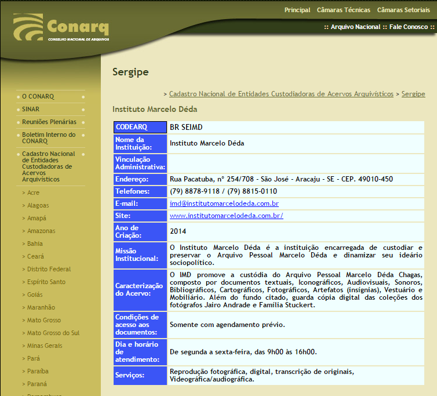437x396 pixels.
Task: Open Reuniões Plenárias sidebar item
Action: pos(50,122)
